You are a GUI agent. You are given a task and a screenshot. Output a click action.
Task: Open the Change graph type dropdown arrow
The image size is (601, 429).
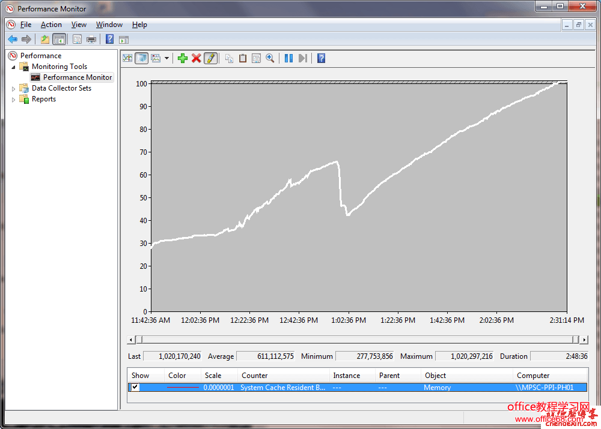click(166, 58)
